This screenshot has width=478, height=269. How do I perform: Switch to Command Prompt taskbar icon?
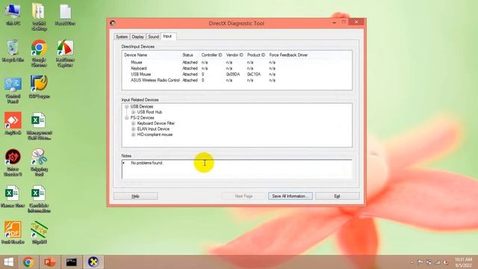72,262
